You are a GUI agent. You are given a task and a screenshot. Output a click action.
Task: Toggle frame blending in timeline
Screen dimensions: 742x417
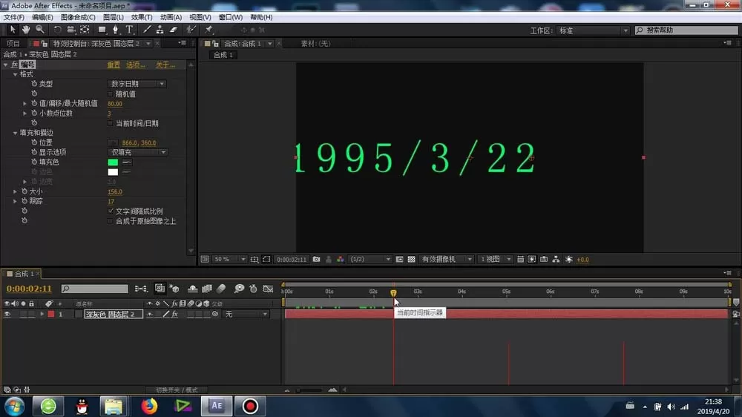tap(207, 288)
